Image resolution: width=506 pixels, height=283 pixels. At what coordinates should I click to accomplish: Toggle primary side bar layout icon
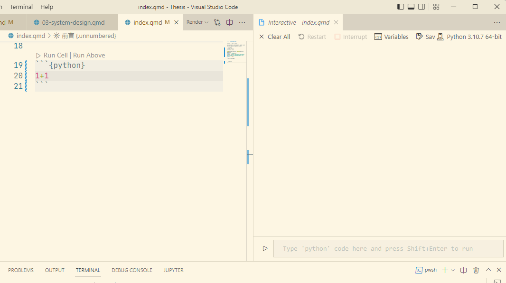point(401,7)
